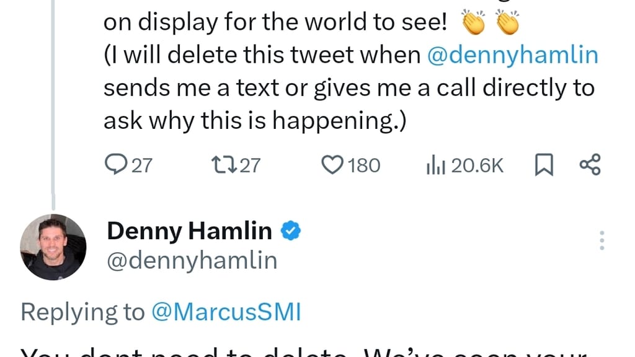Click the retweet count of 27
Viewport: 635px width, 357px height.
(250, 165)
